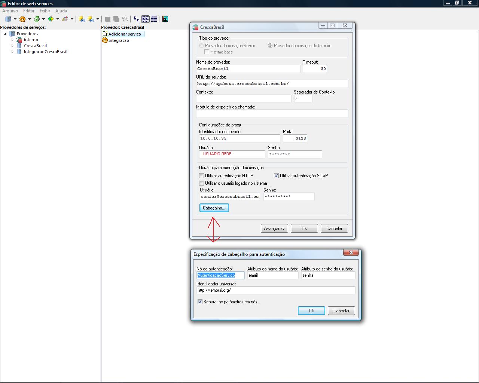Image resolution: width=479 pixels, height=383 pixels.
Task: Close the header specification dialog
Action: click(x=351, y=253)
